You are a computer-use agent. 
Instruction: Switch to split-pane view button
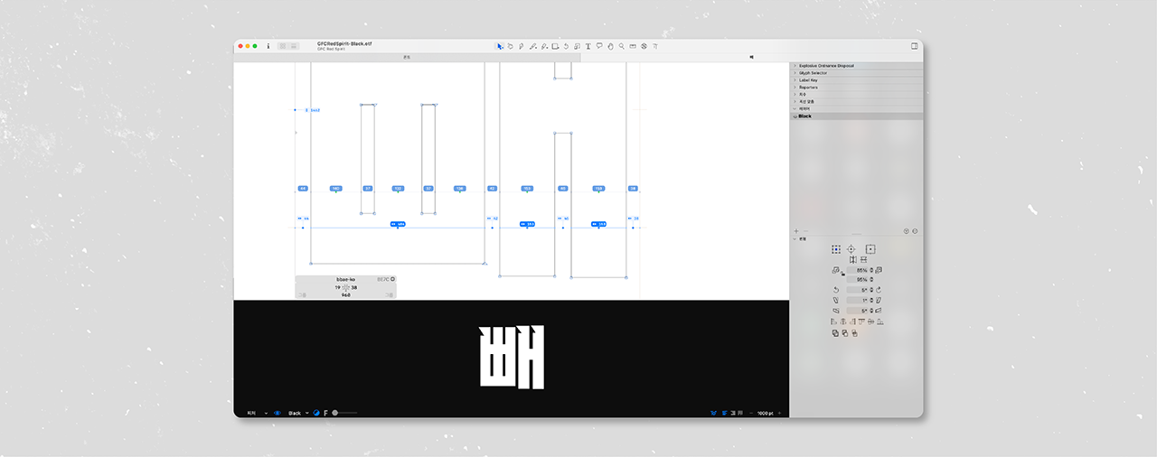tap(294, 45)
